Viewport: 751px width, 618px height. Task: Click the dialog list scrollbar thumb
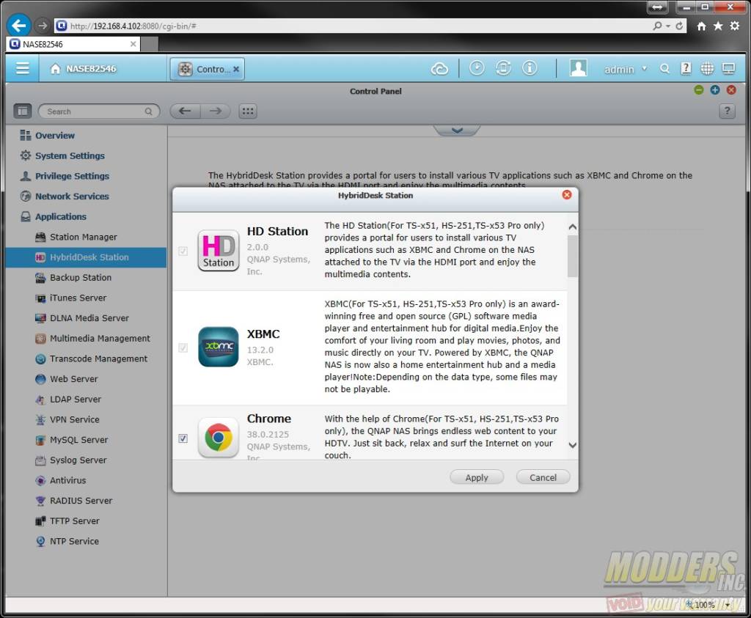[x=572, y=256]
